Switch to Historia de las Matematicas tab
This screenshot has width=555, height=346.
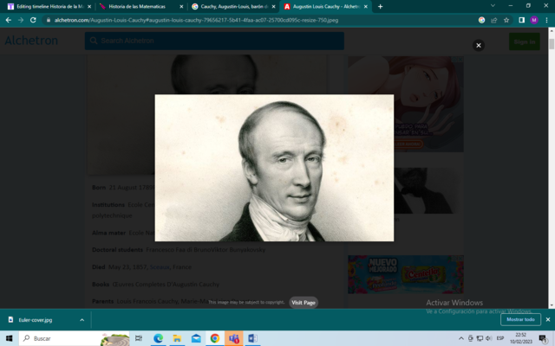137,6
